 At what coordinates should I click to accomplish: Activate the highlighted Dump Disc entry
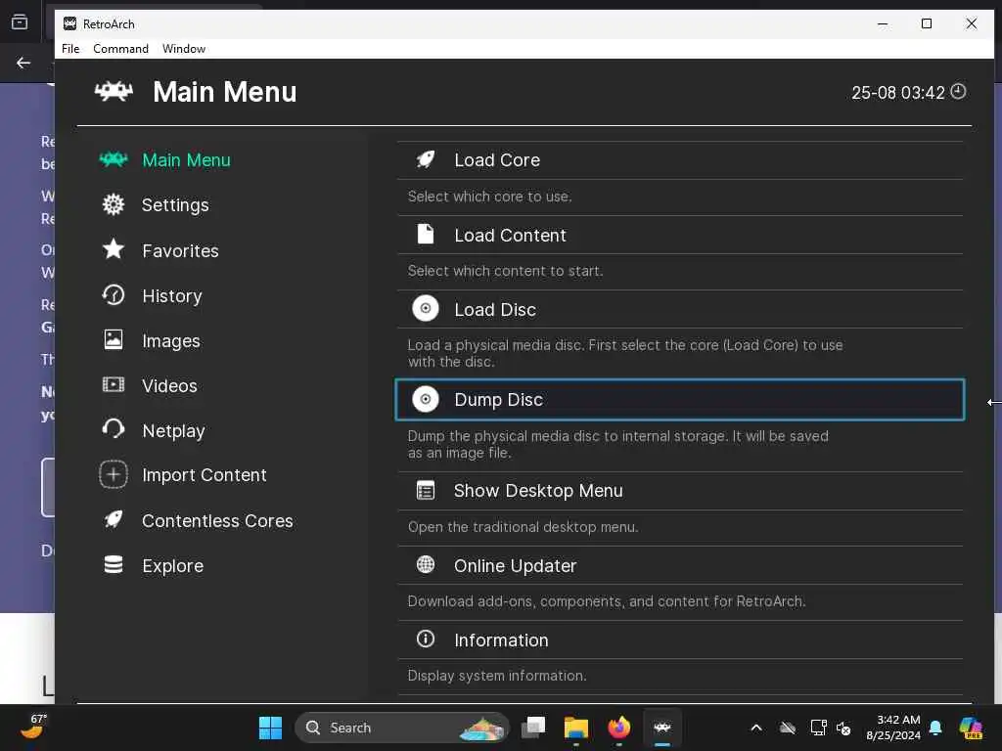680,400
